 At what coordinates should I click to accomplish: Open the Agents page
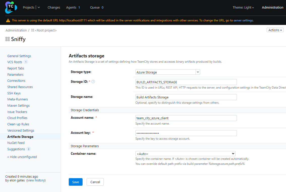[71, 8]
